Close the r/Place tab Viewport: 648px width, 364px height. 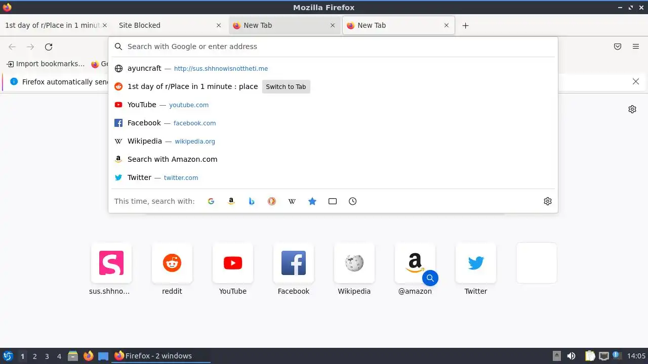(x=105, y=25)
